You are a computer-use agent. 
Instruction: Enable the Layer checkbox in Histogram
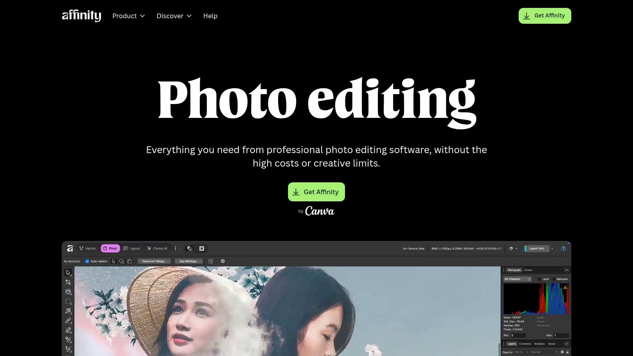click(540, 279)
